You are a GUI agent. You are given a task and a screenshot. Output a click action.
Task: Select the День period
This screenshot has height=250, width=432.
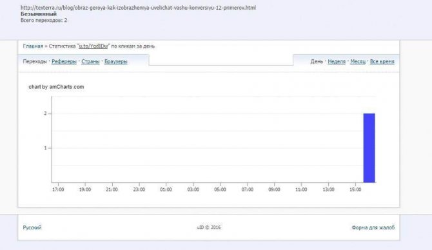click(317, 61)
